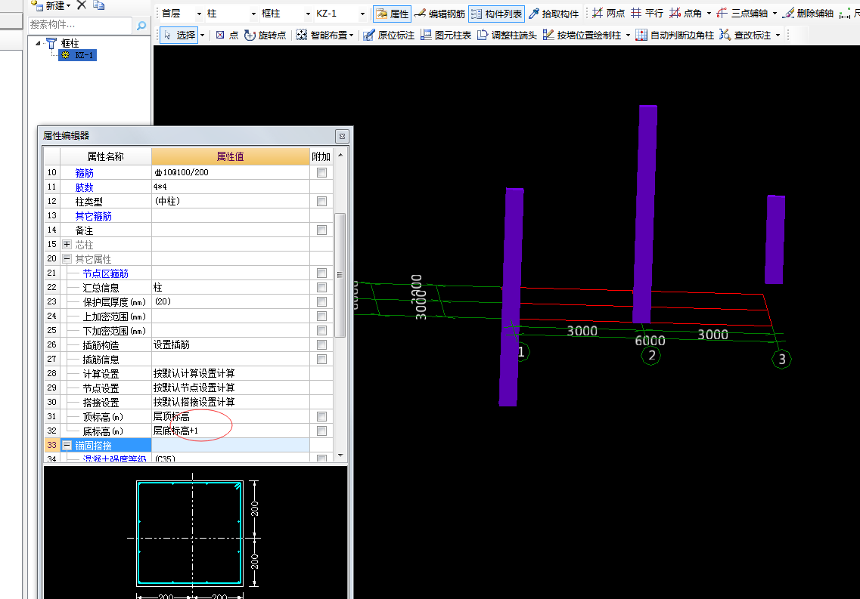Click 肢数 value 4*4 cell
The height and width of the screenshot is (599, 860).
[x=231, y=187]
